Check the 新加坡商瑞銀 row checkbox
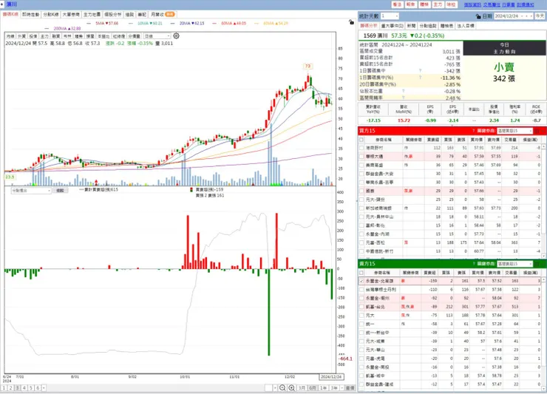 pyautogui.click(x=361, y=208)
